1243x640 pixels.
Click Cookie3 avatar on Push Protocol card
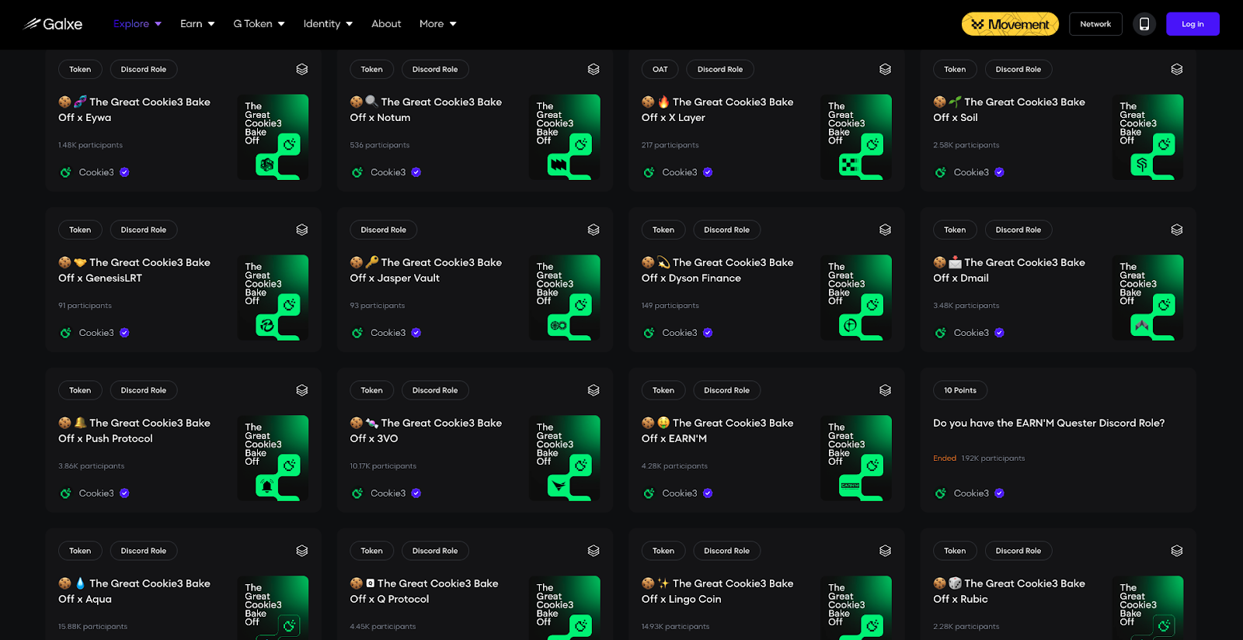[66, 493]
